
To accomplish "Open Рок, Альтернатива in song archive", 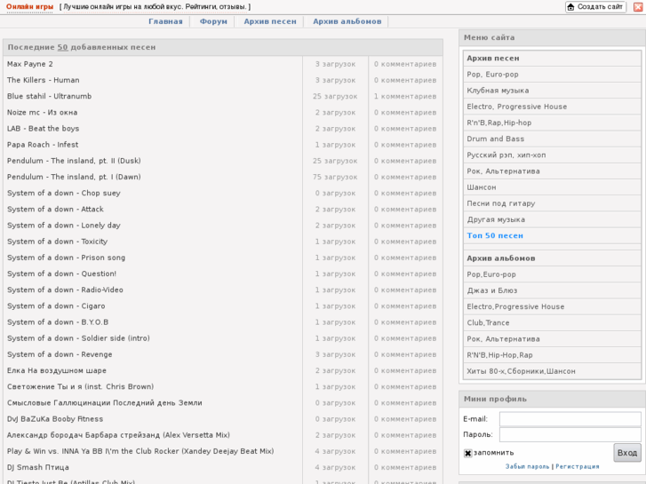I will pos(503,171).
